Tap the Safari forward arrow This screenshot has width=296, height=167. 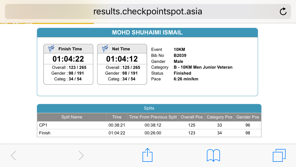click(x=81, y=156)
